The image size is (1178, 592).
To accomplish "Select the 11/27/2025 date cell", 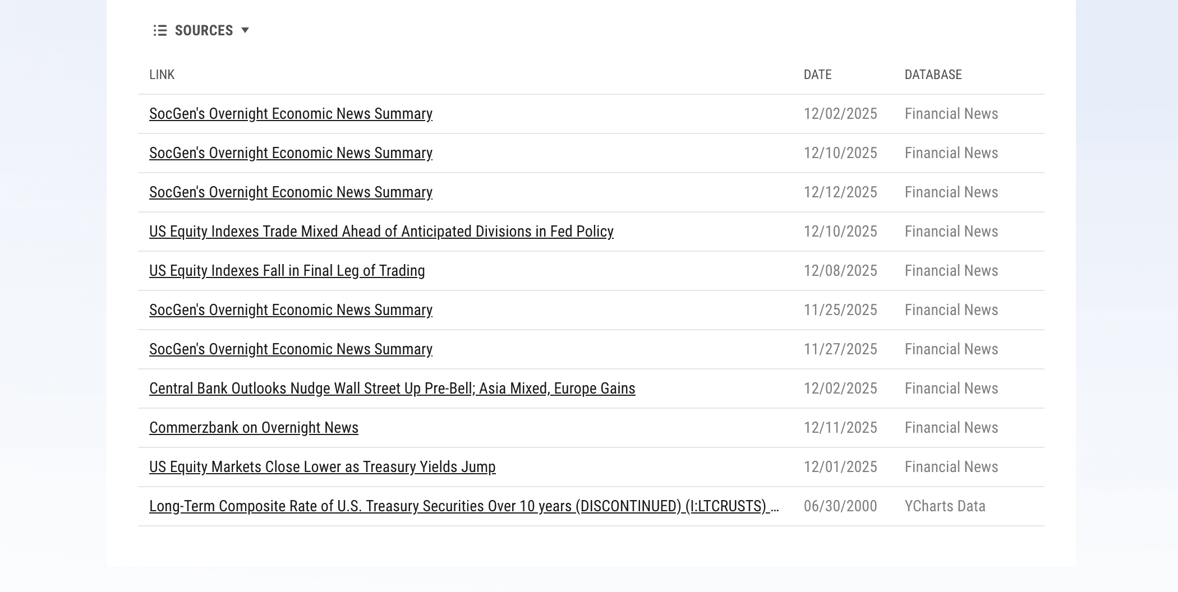I will point(840,349).
